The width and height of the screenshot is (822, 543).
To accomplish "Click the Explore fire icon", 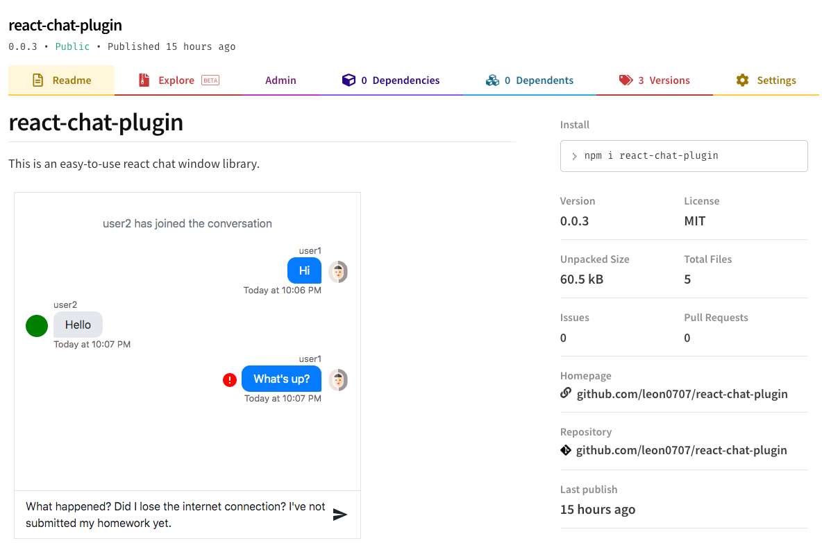I will pos(144,80).
